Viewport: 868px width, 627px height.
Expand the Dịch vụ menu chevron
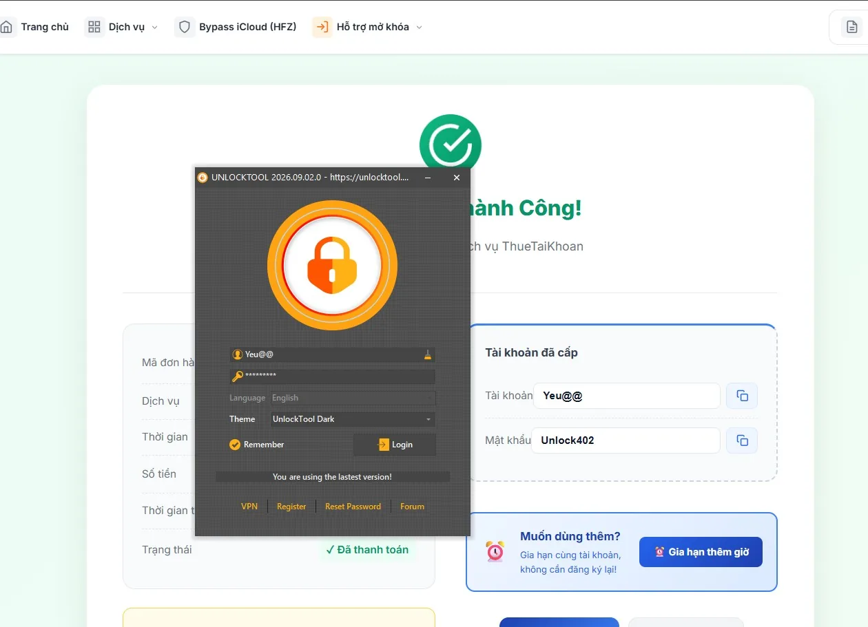click(154, 28)
